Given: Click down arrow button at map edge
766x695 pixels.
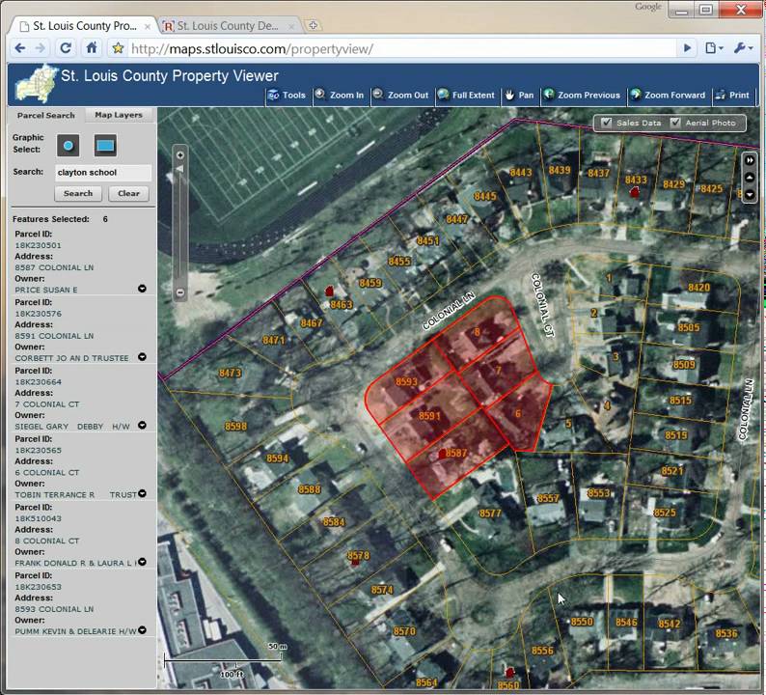Looking at the screenshot, I should point(750,195).
